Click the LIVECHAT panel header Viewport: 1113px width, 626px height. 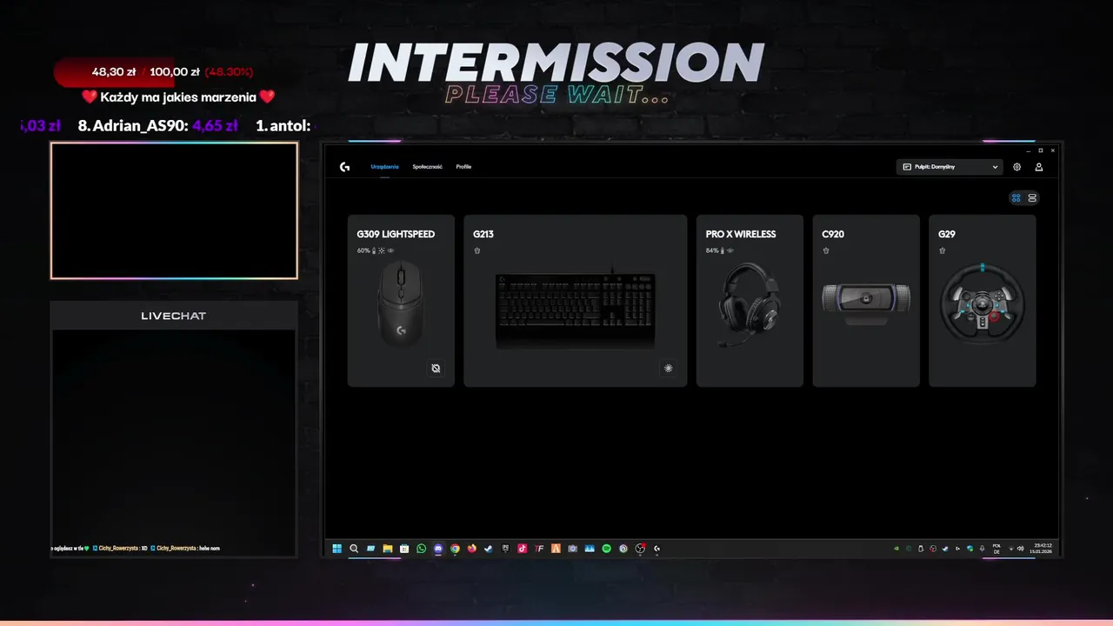pos(174,316)
